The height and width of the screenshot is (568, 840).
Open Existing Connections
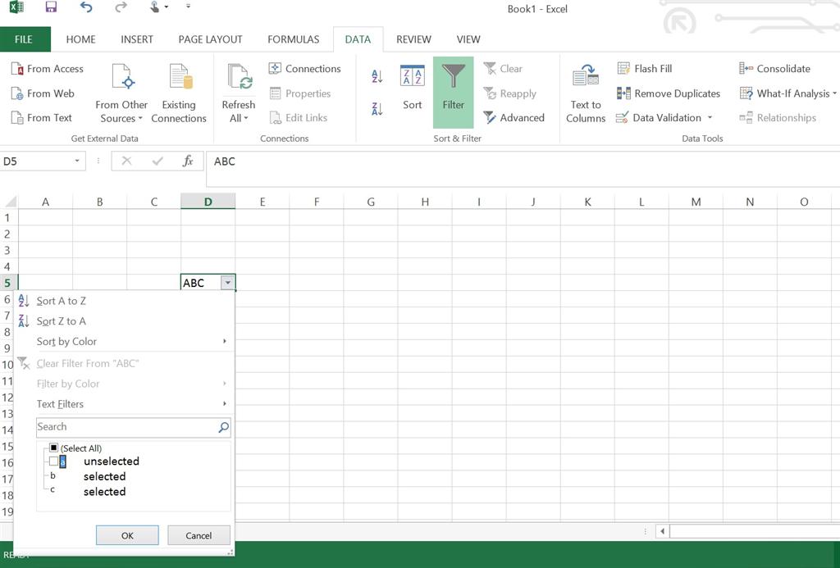(x=179, y=93)
